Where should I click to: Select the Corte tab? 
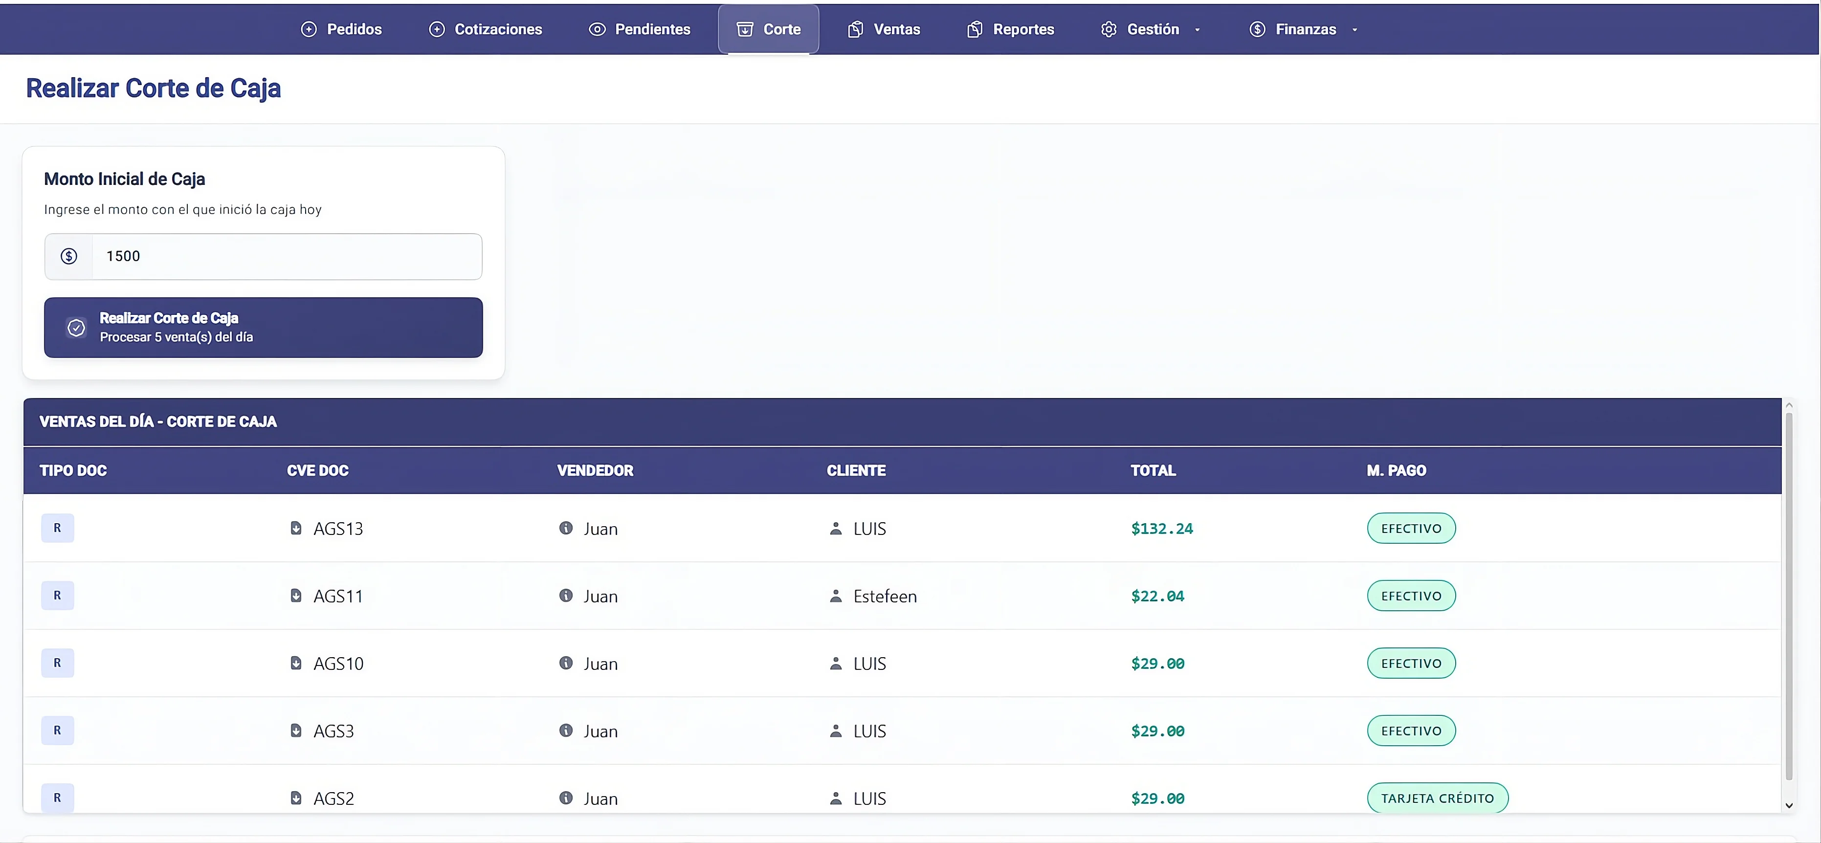[768, 29]
